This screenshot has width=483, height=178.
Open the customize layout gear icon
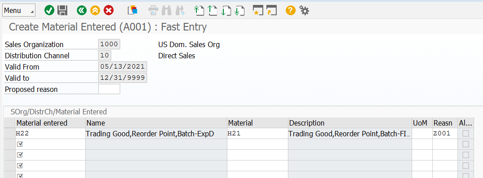[304, 10]
